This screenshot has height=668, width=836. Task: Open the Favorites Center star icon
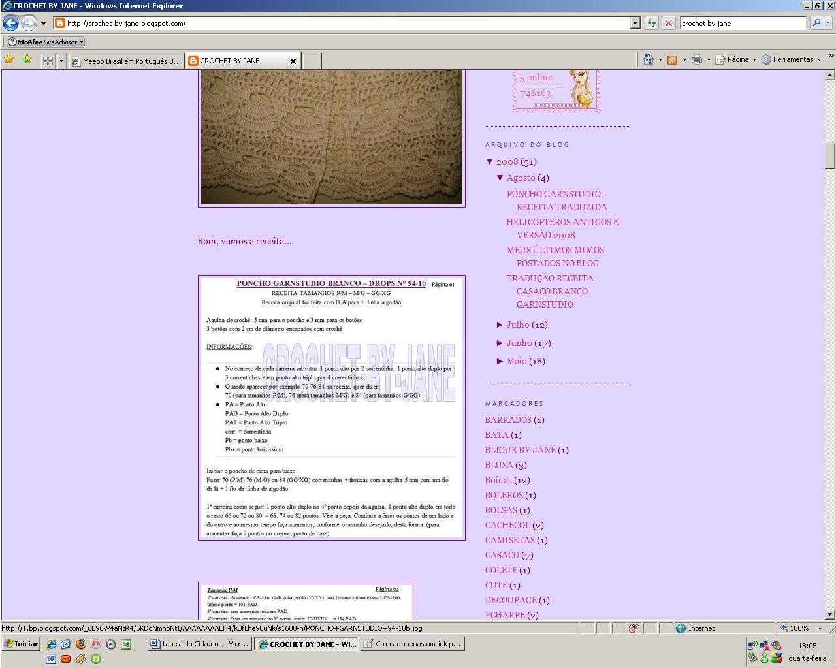tap(9, 59)
